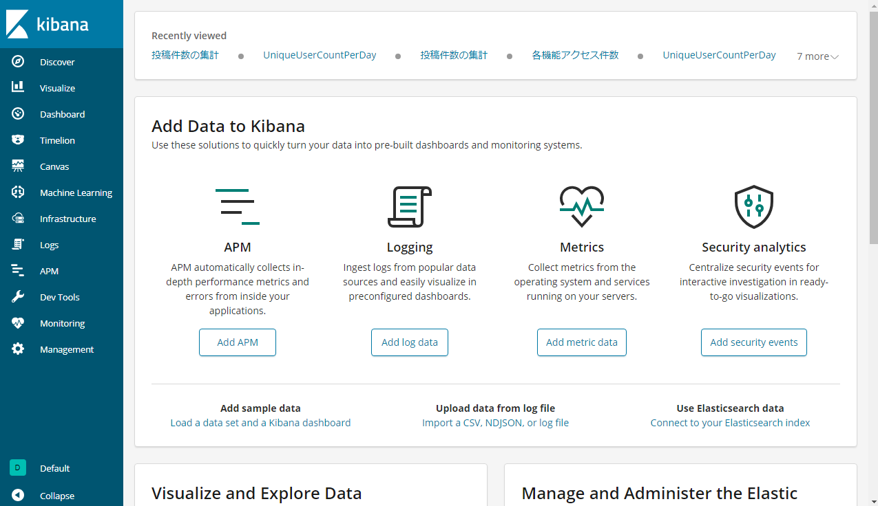Click the Dev Tools wrench icon

(x=17, y=296)
